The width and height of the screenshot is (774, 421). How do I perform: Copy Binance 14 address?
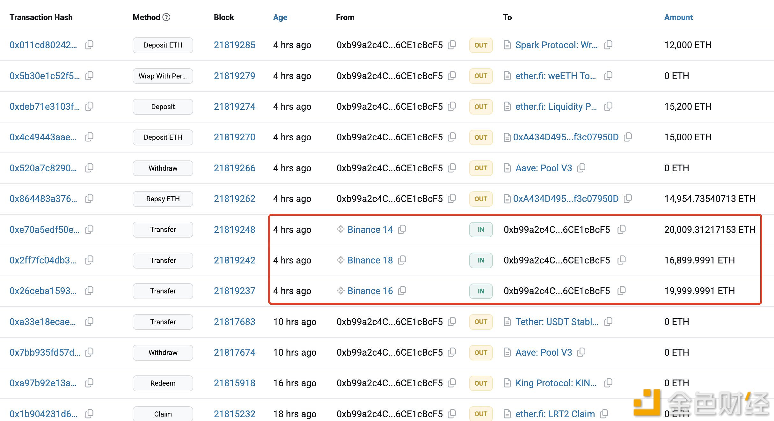pyautogui.click(x=402, y=230)
